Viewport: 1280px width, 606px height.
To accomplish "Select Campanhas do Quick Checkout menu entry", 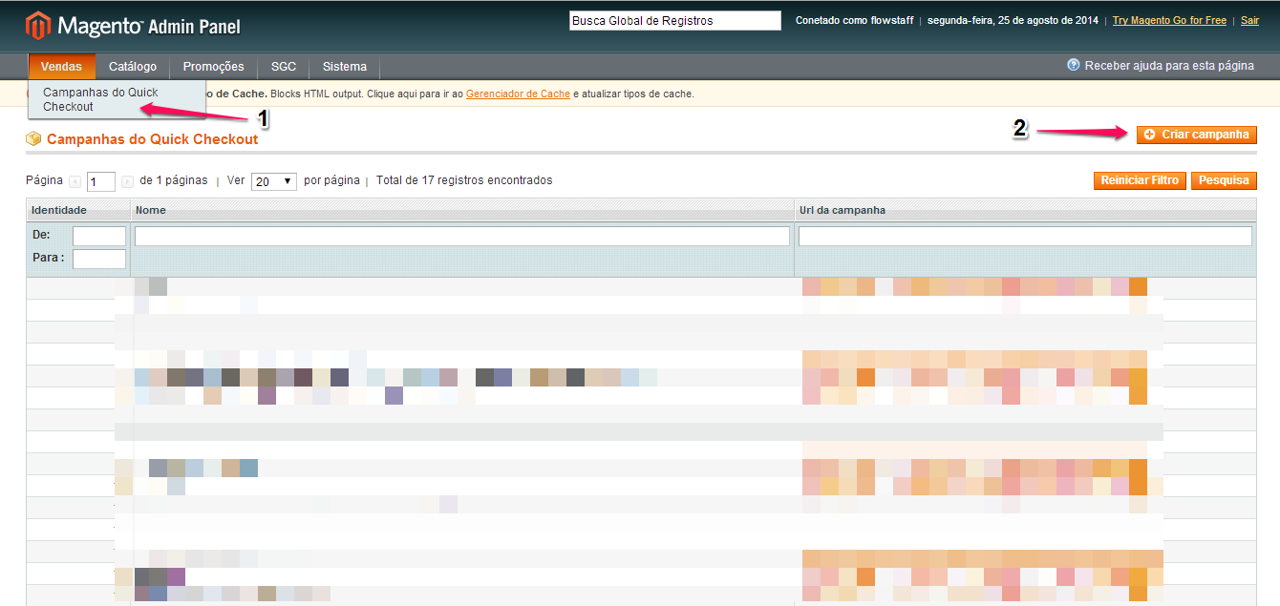I will tap(117, 99).
